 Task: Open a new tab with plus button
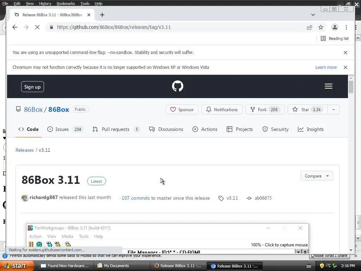coord(102,15)
